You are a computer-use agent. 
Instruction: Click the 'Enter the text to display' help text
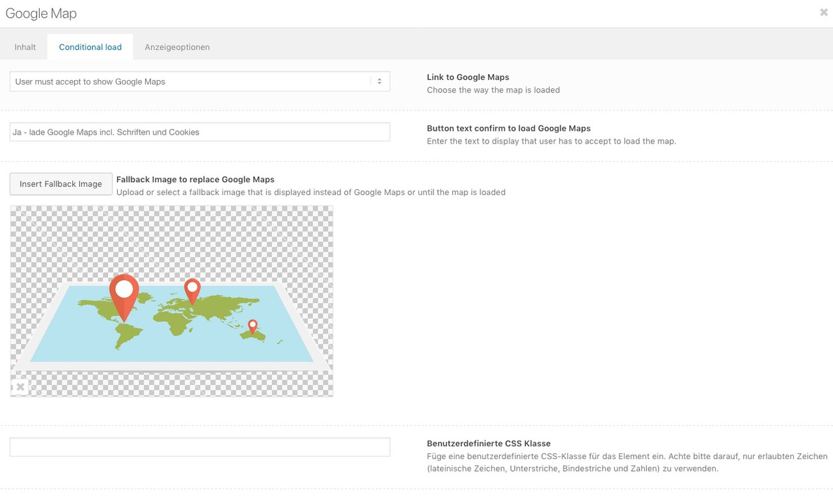pyautogui.click(x=551, y=141)
